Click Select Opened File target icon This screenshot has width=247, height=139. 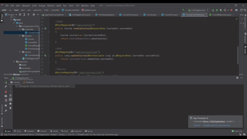(x=20, y=15)
